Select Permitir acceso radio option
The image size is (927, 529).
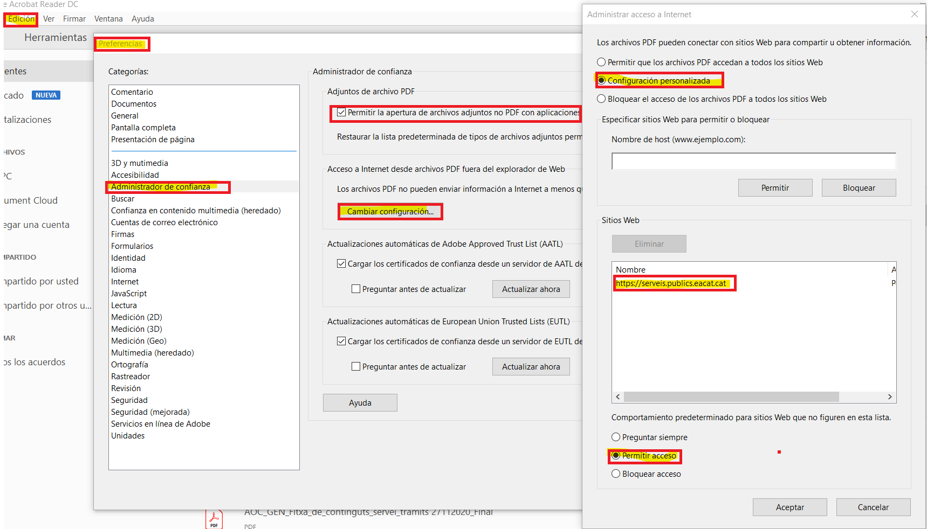click(x=616, y=456)
